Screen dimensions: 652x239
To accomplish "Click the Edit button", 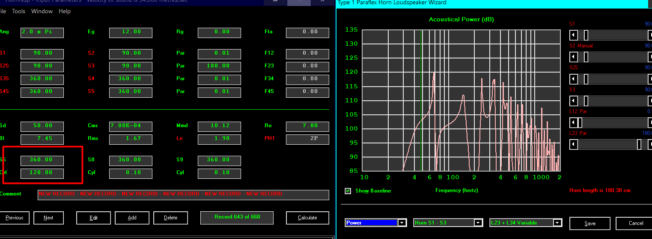I will point(93,218).
